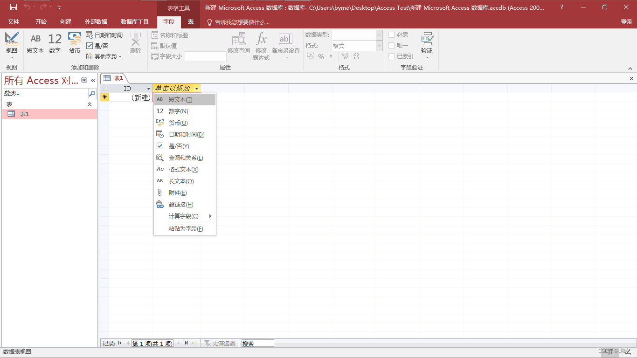Click the magnifier icon in navigation search
The image size is (637, 358).
[x=92, y=94]
